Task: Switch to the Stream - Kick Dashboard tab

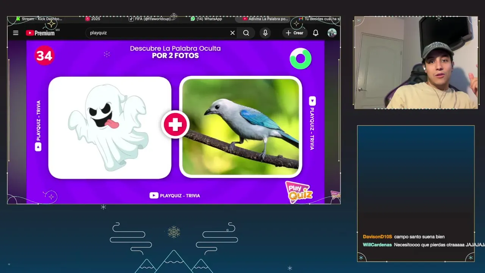Action: (x=39, y=19)
